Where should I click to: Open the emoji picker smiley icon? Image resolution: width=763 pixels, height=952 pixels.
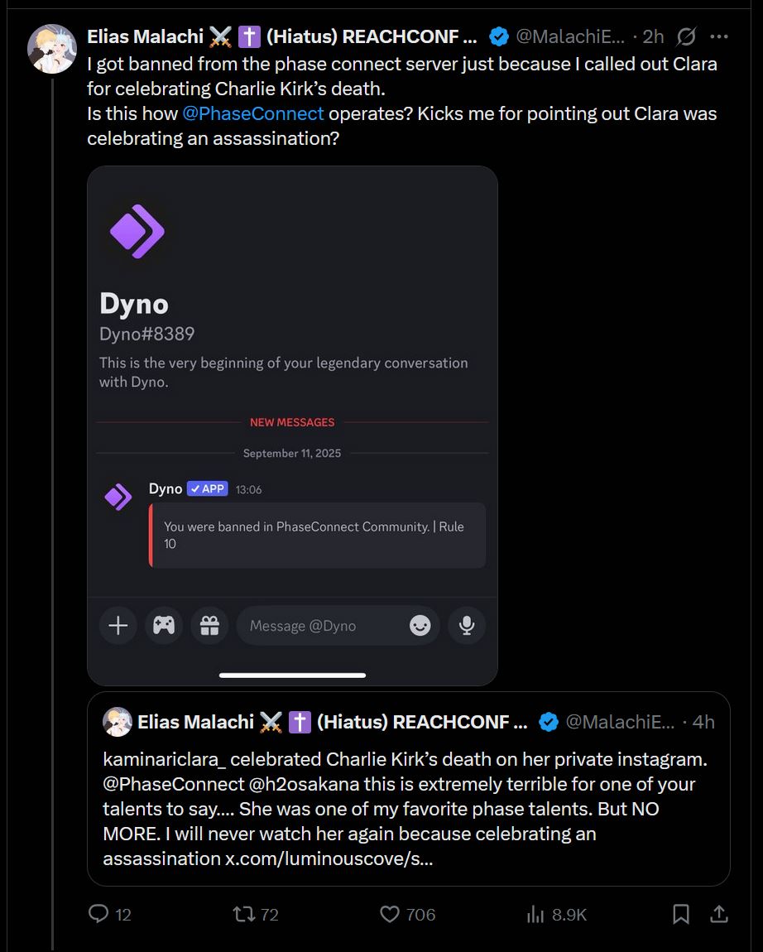(420, 625)
